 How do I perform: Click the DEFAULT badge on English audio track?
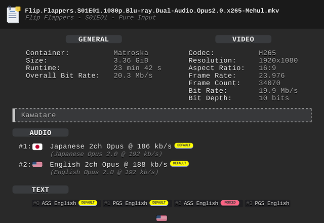click(179, 163)
